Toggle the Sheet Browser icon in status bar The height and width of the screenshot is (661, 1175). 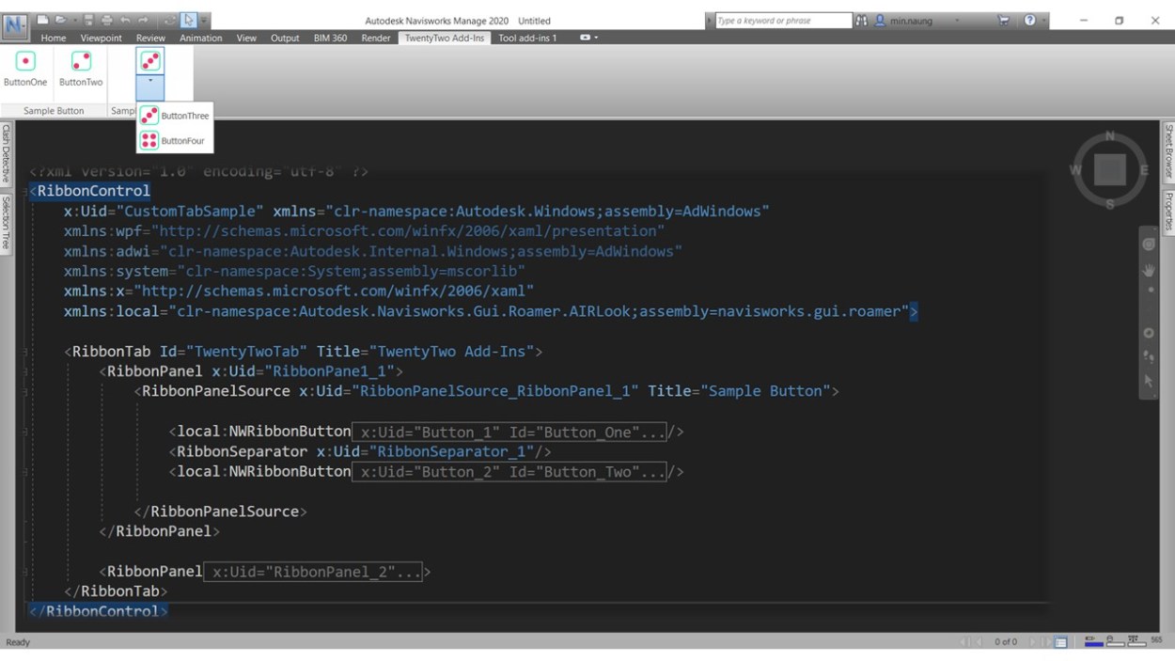click(1060, 642)
